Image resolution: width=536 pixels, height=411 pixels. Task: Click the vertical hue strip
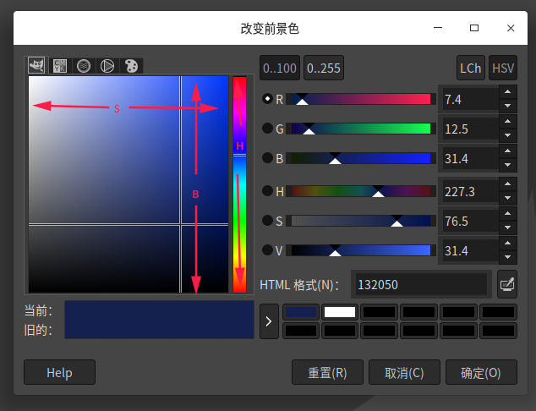pos(239,184)
